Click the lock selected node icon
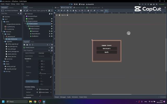This screenshot has width=167, height=104. [88, 10]
